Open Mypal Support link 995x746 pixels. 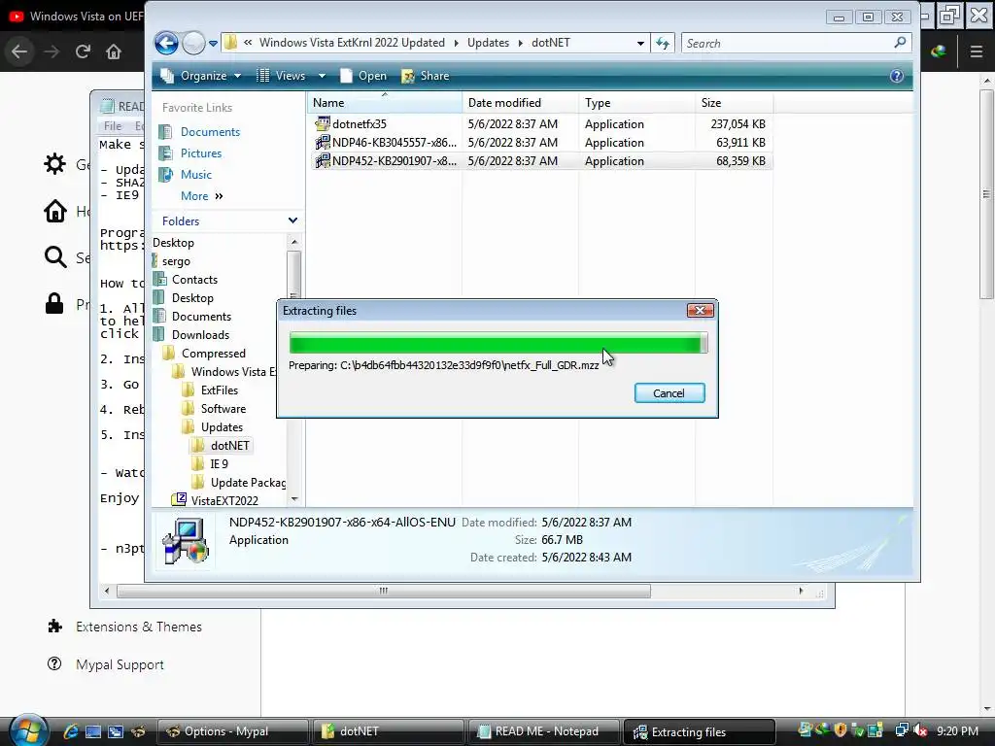click(x=120, y=664)
